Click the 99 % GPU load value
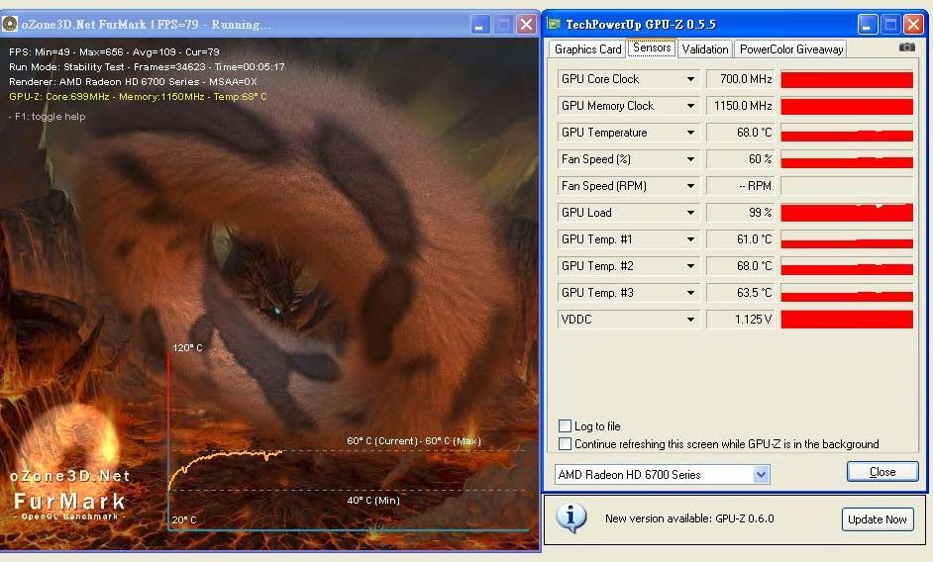933x562 pixels. click(x=741, y=213)
